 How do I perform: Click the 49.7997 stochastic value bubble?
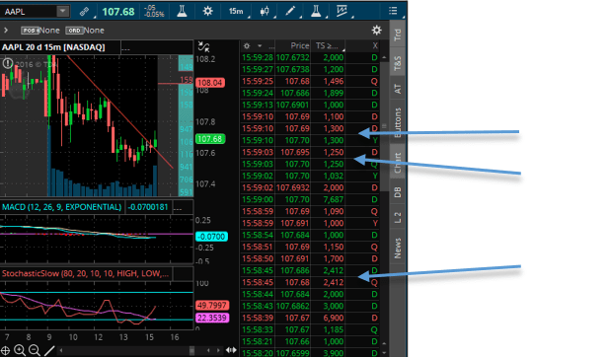point(212,306)
